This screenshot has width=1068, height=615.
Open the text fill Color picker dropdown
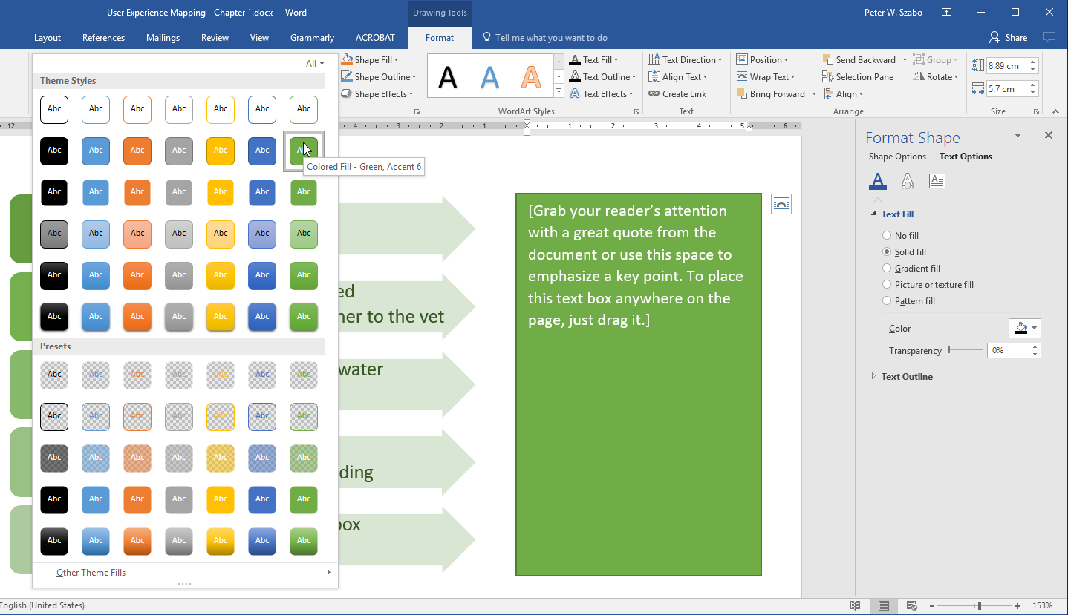coord(1025,329)
